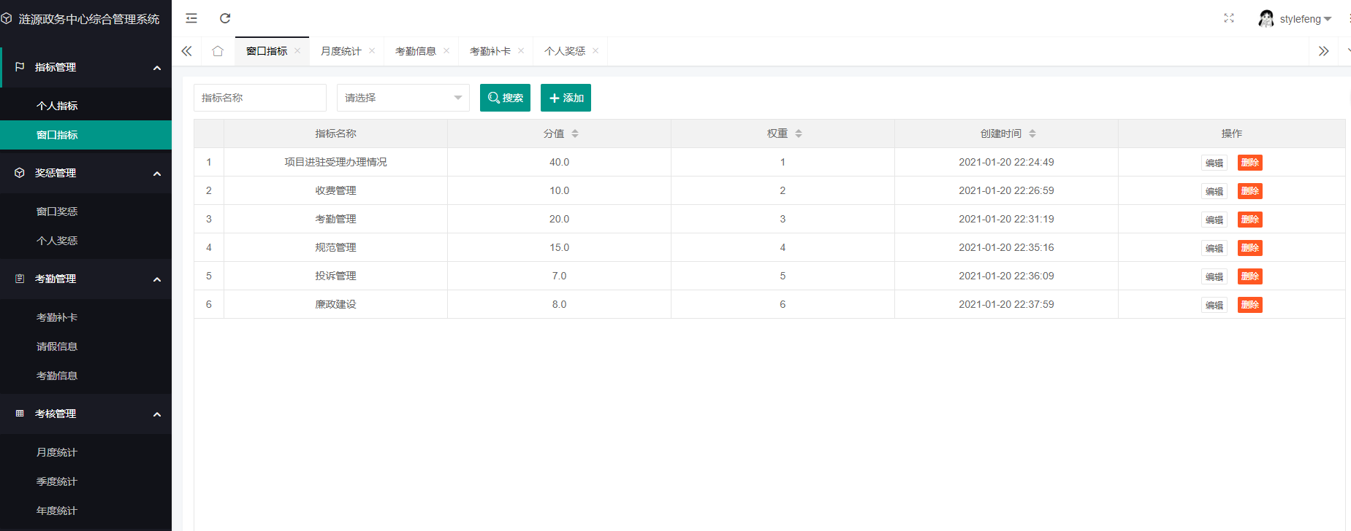Screen dimensions: 1351x531
Task: Close the 月度统计 tab
Action: pos(372,50)
